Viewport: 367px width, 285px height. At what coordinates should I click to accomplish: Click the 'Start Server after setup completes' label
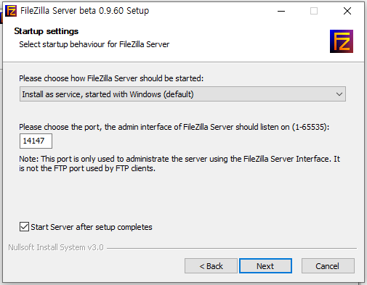pos(92,227)
